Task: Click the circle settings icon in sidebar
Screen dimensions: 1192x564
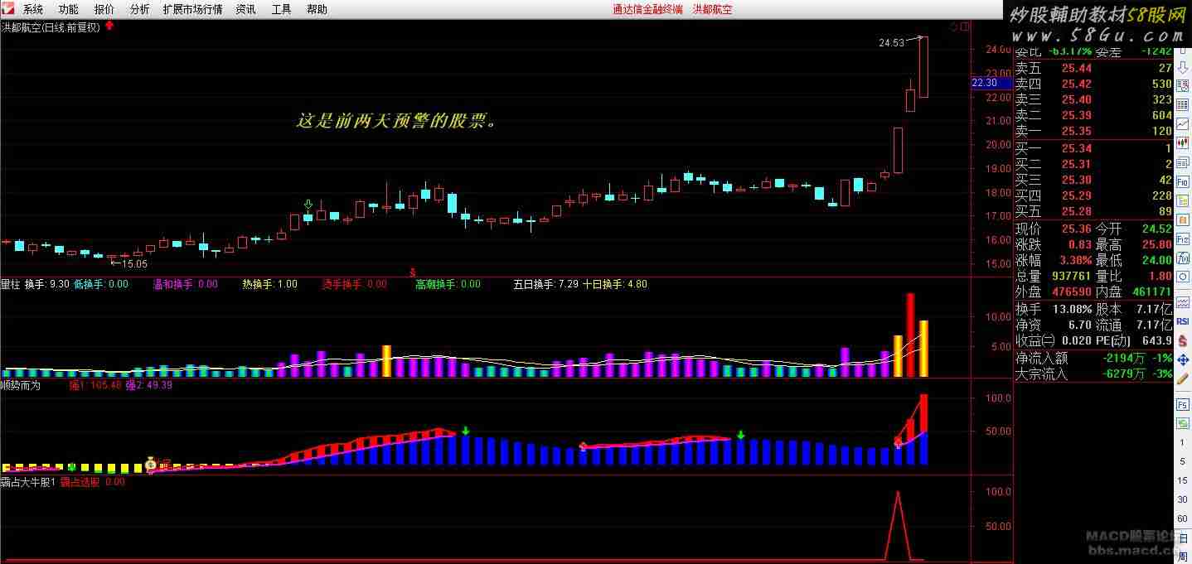Action: coord(1184,277)
